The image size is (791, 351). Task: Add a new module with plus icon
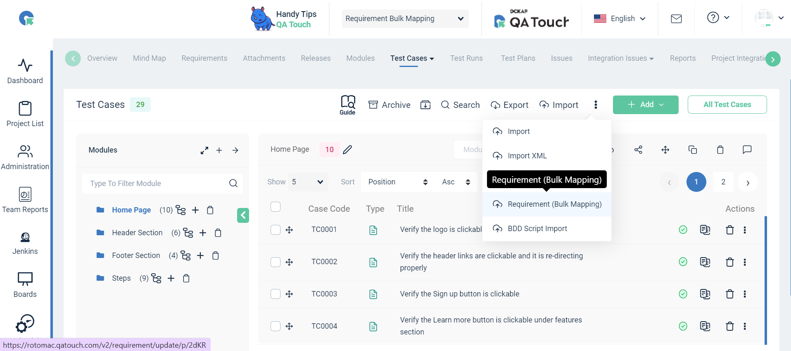tap(219, 150)
